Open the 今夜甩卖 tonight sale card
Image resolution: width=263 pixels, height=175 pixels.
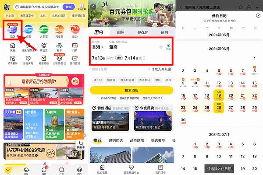tap(153, 118)
